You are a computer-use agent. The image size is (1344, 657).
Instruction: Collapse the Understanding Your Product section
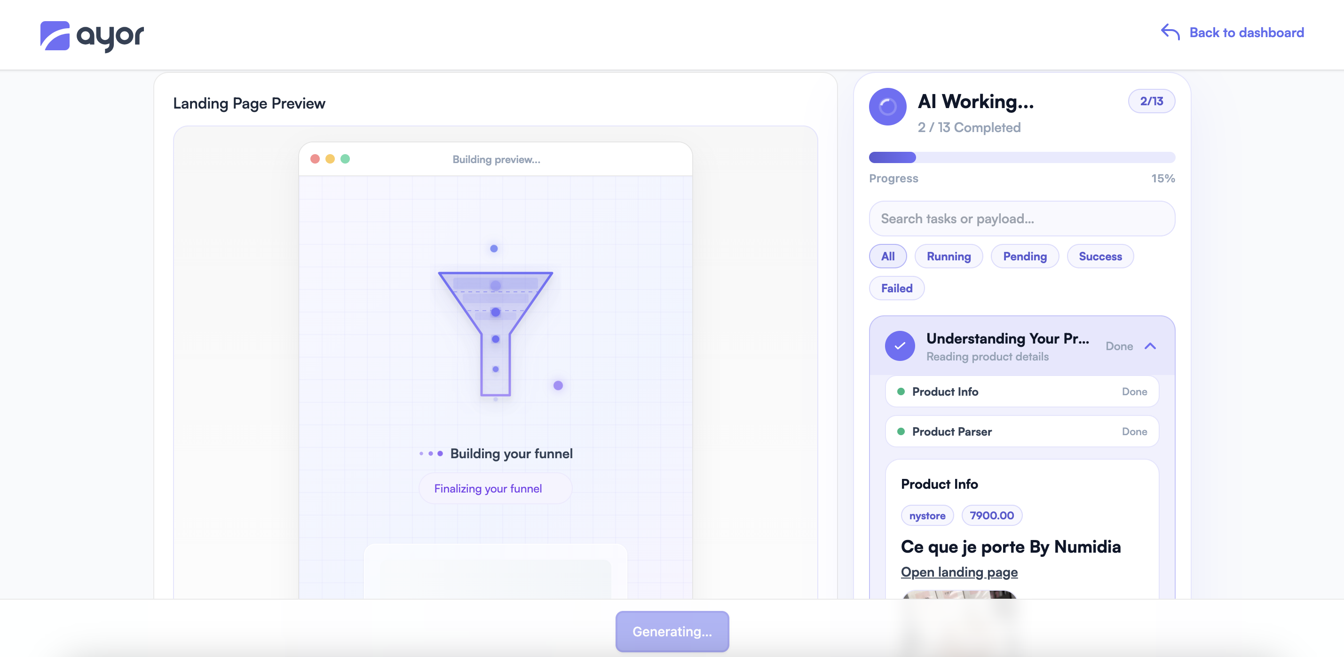click(1150, 346)
